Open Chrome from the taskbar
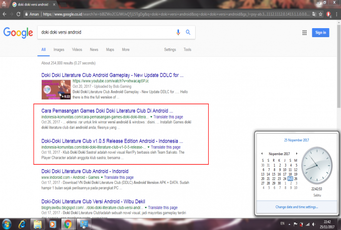Viewport: 341px width, 230px height. pyautogui.click(x=68, y=223)
